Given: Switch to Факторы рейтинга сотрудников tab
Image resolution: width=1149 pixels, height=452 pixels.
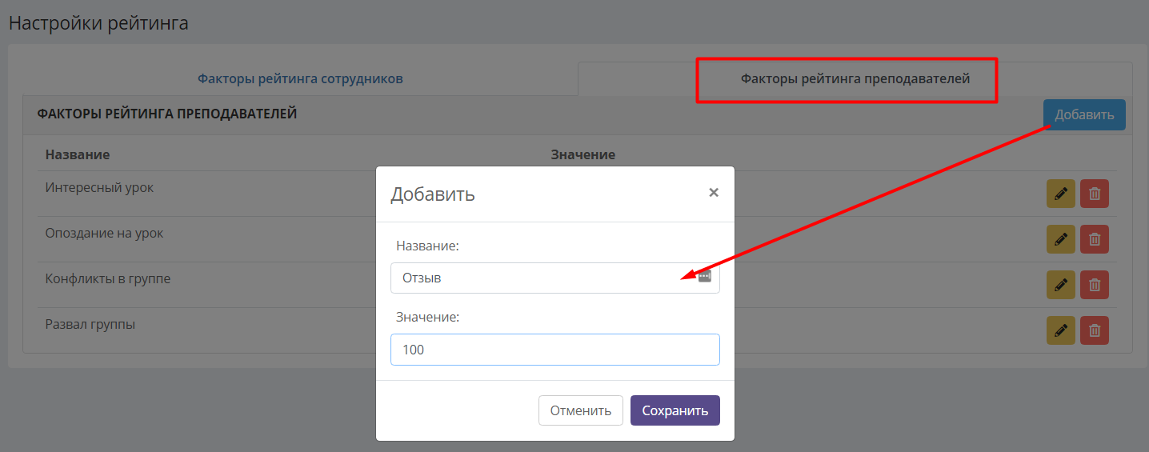Looking at the screenshot, I should tap(300, 79).
